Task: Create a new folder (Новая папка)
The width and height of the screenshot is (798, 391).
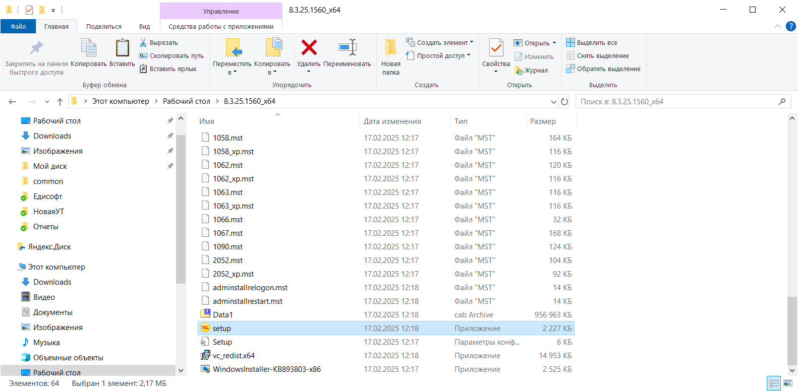Action: pyautogui.click(x=390, y=55)
